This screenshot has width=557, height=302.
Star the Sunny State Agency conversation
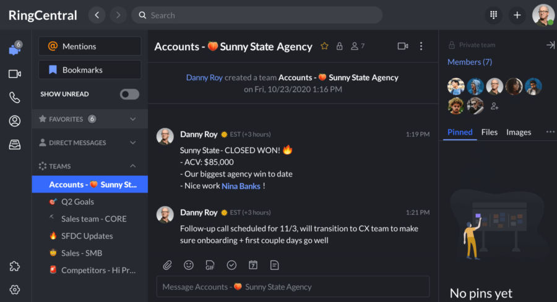[324, 46]
